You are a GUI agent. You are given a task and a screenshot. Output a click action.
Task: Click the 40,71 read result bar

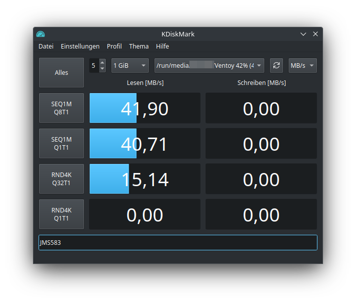point(145,143)
